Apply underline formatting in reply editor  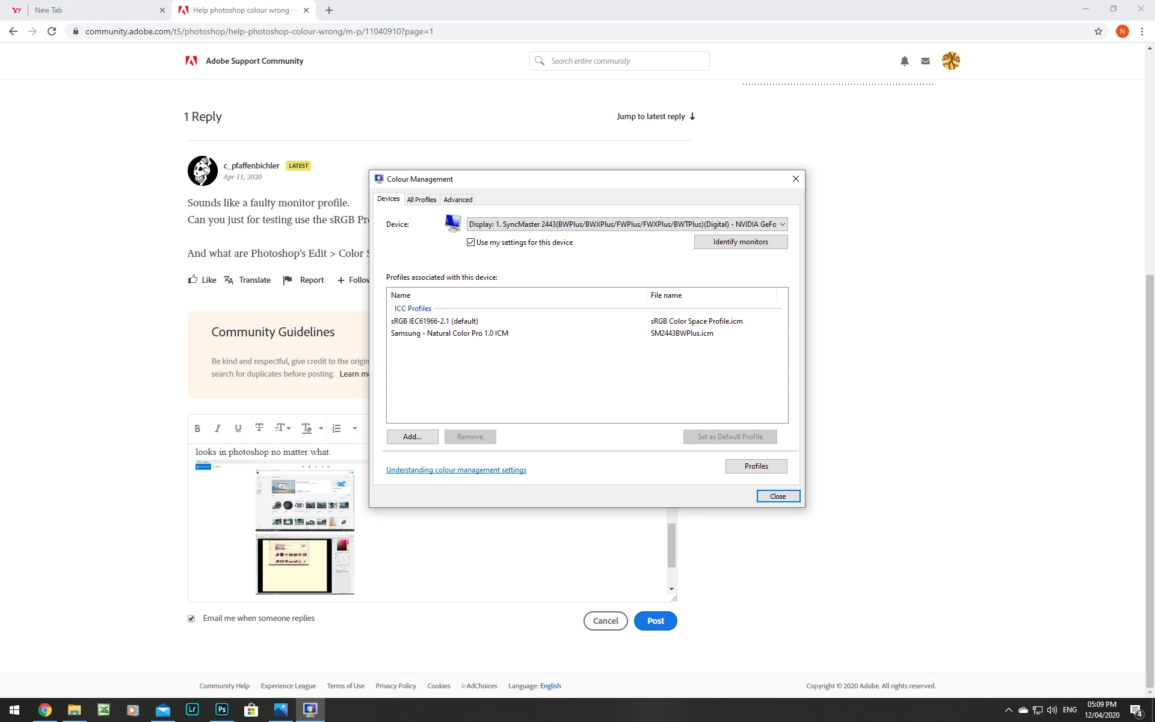pos(238,428)
